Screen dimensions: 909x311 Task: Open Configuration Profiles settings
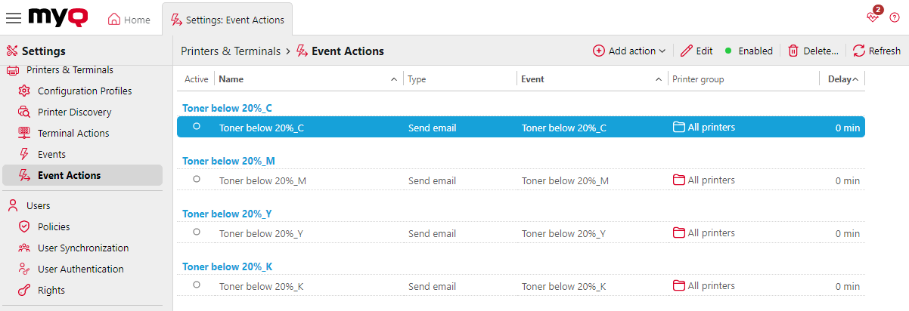pos(84,91)
